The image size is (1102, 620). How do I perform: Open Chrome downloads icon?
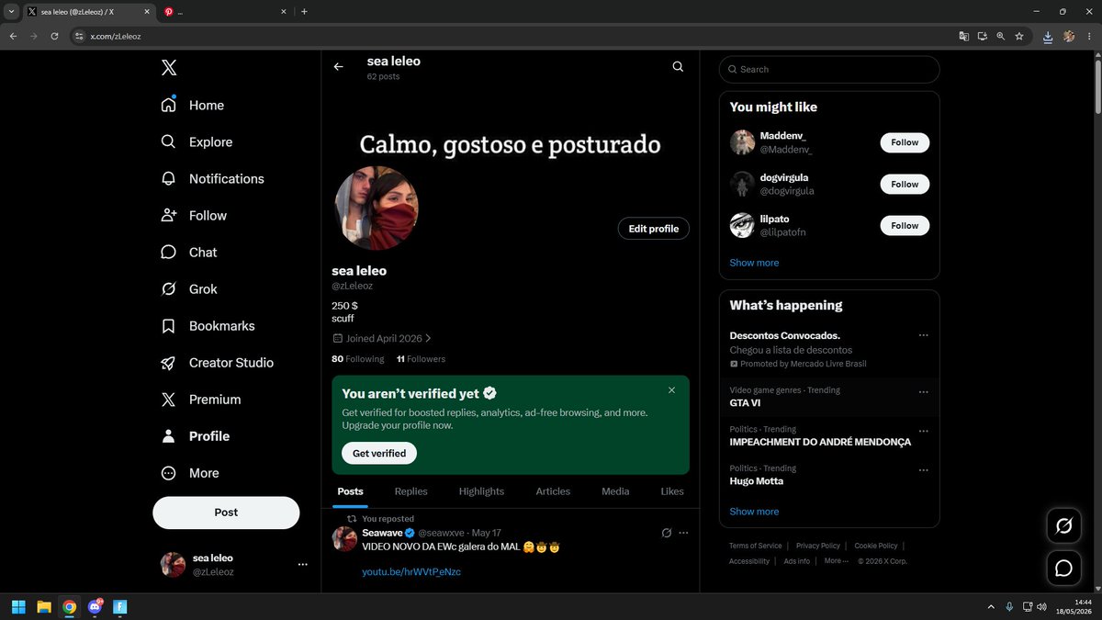tap(1048, 36)
